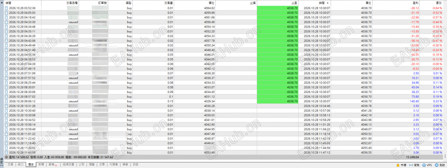Click the order icon of the 03:52:36 trade
Screen dimensions: 447x168
click(x=7, y=8)
